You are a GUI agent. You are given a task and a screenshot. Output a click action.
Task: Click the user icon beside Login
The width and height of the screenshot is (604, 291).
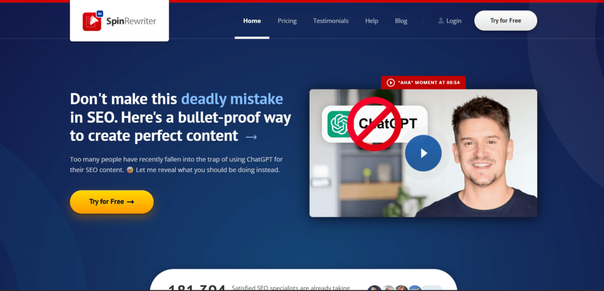[441, 21]
